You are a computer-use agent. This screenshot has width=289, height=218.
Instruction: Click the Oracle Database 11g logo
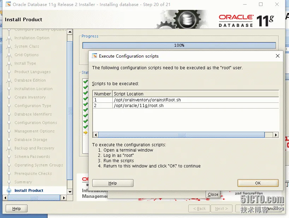pyautogui.click(x=246, y=21)
